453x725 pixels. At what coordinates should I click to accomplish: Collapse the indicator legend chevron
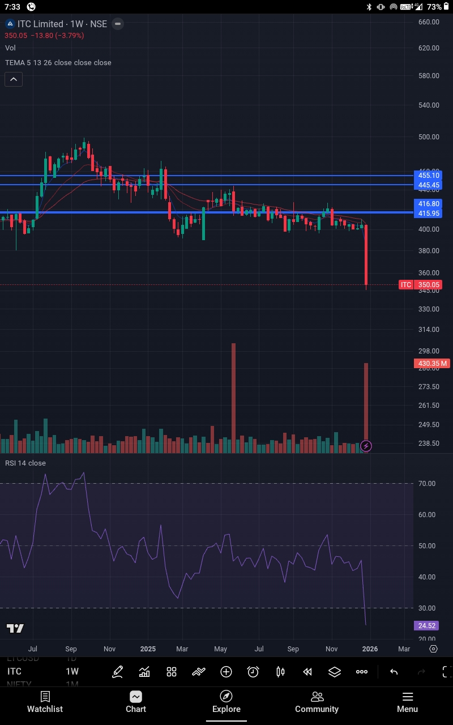(14, 79)
